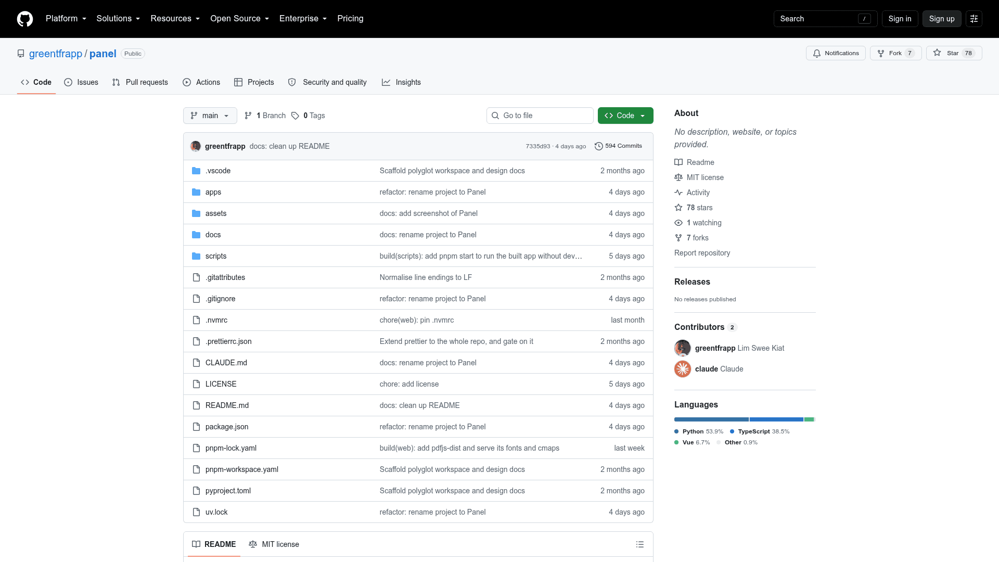Open the Security and quality tab
The width and height of the screenshot is (999, 562).
pyautogui.click(x=327, y=82)
